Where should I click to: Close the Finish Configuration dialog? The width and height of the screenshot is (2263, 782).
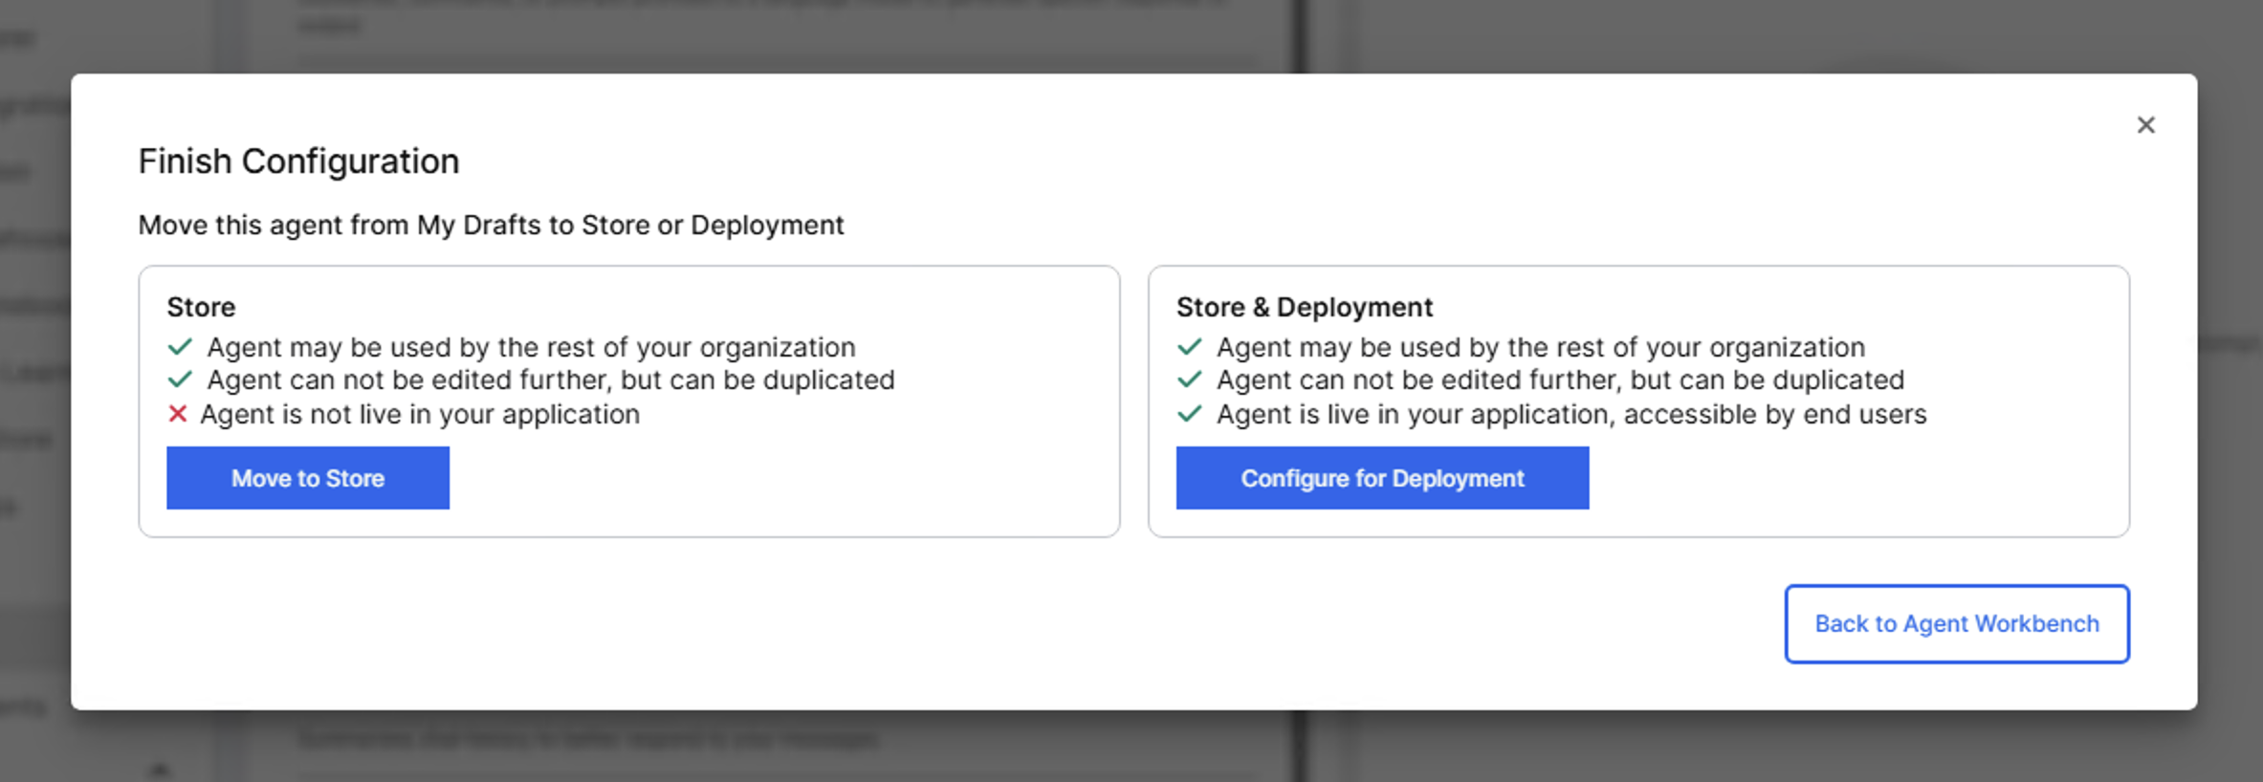point(2145,125)
